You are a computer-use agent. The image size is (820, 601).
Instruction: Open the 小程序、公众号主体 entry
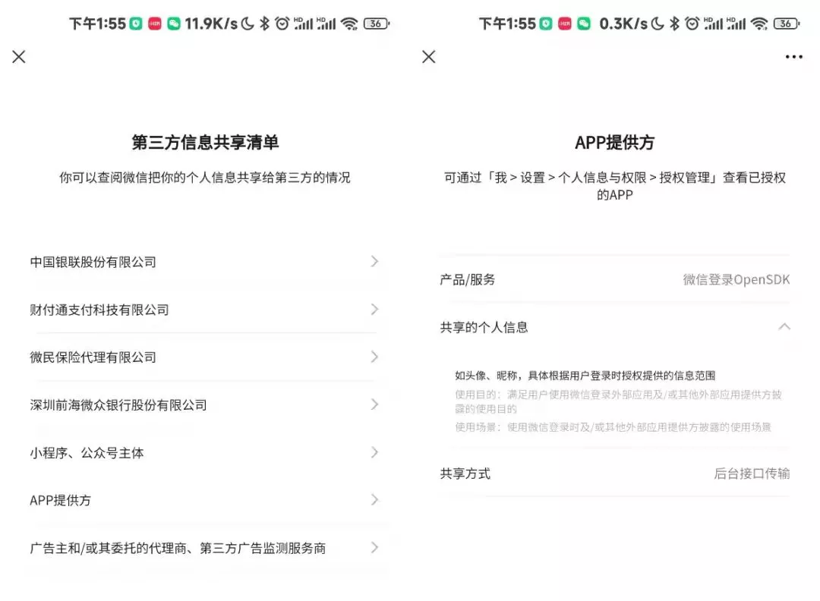205,452
